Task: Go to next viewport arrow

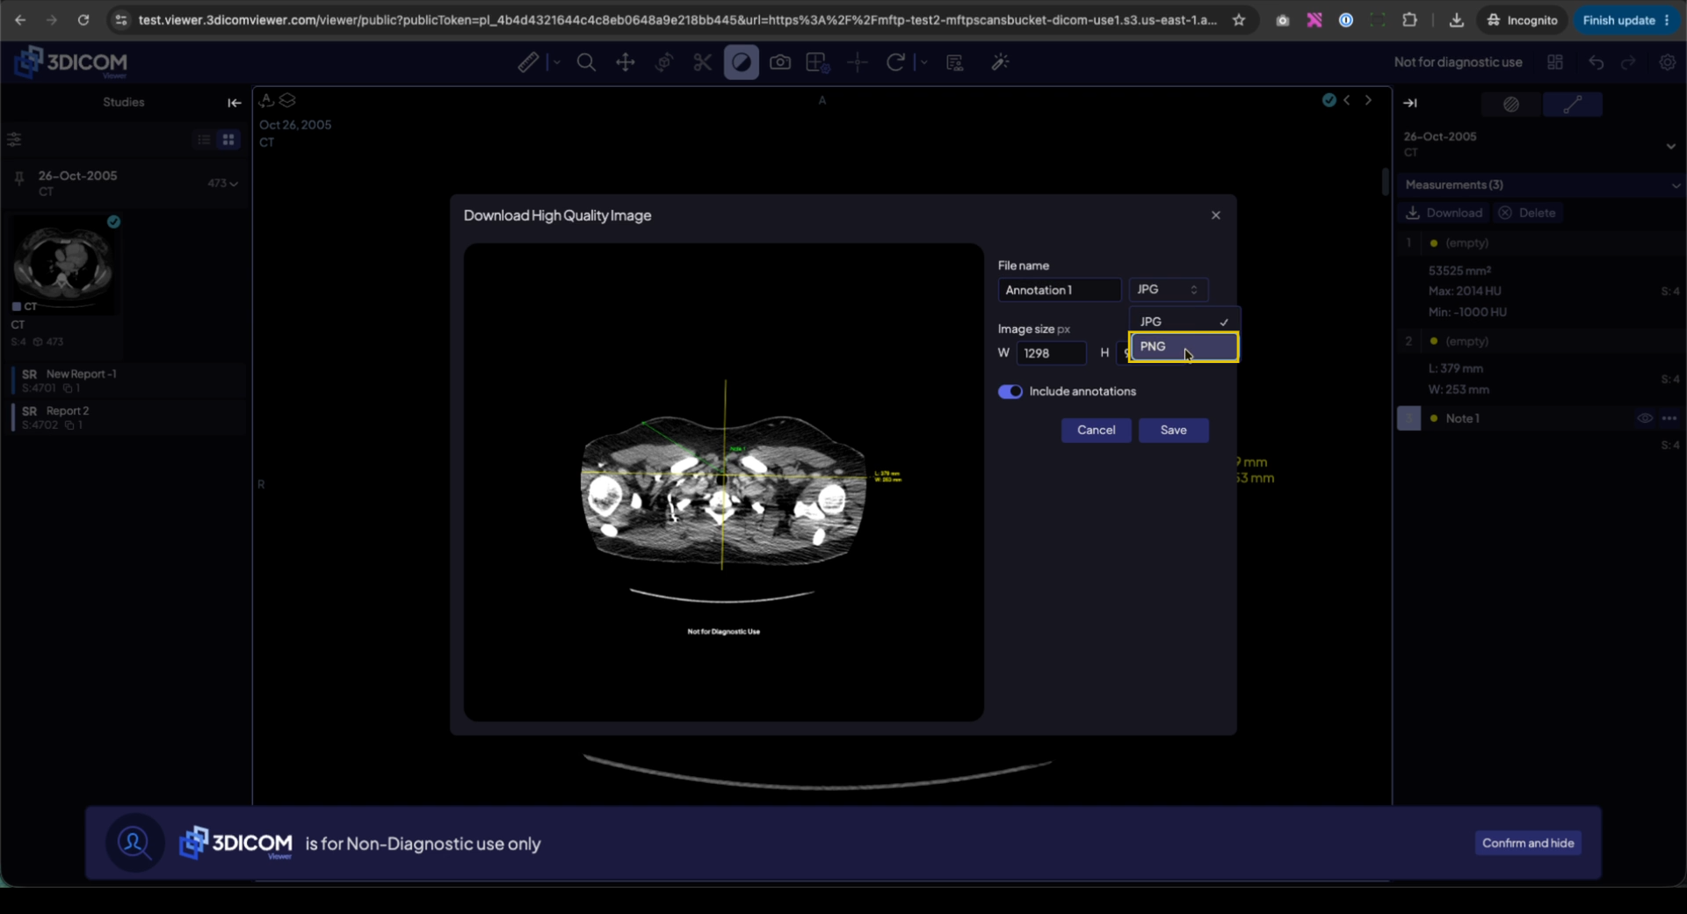Action: tap(1368, 100)
